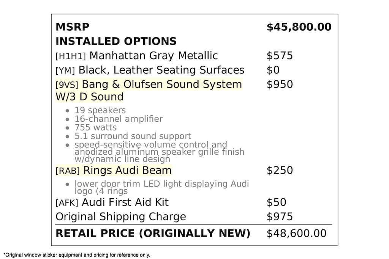Click 5.1 surround sound support bullet

pyautogui.click(x=133, y=136)
